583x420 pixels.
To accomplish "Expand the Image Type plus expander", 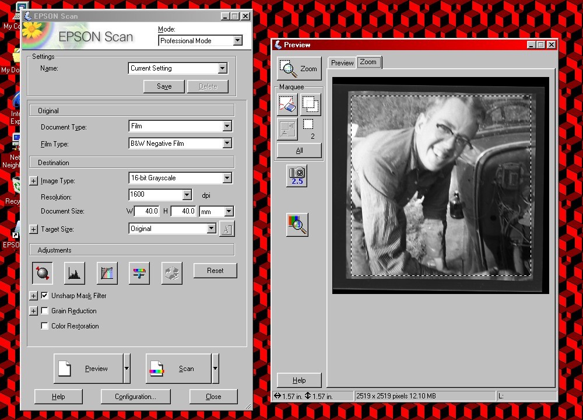I will pyautogui.click(x=33, y=181).
